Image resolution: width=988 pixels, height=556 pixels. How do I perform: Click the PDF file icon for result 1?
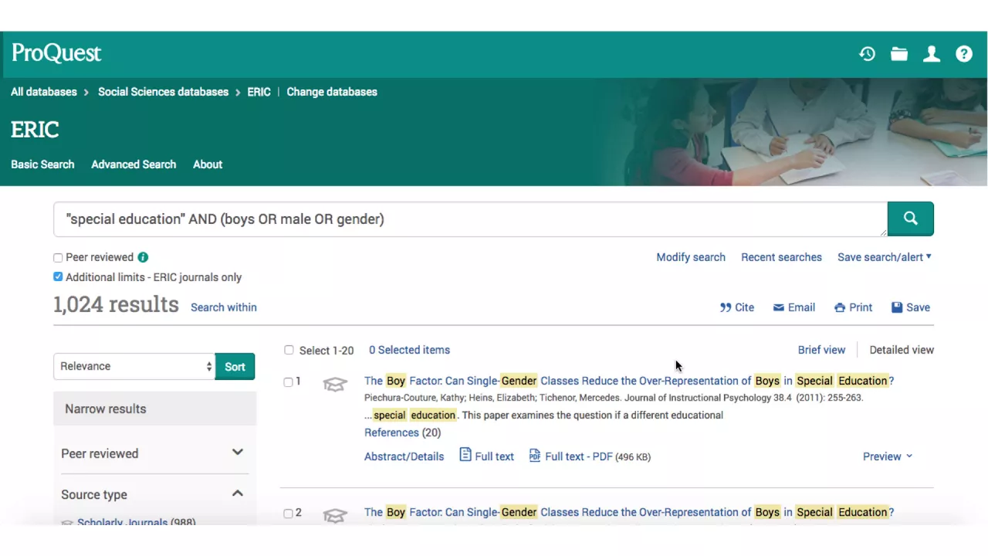coord(535,456)
